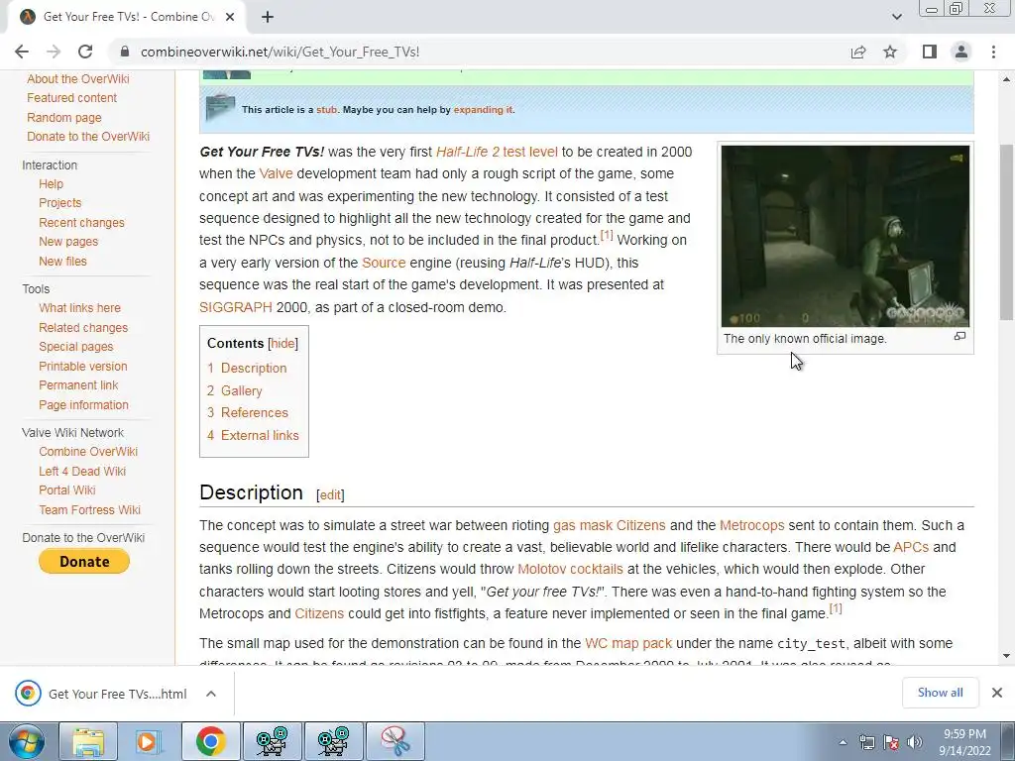Open the Windows Start menu
The width and height of the screenshot is (1015, 761).
[x=27, y=741]
